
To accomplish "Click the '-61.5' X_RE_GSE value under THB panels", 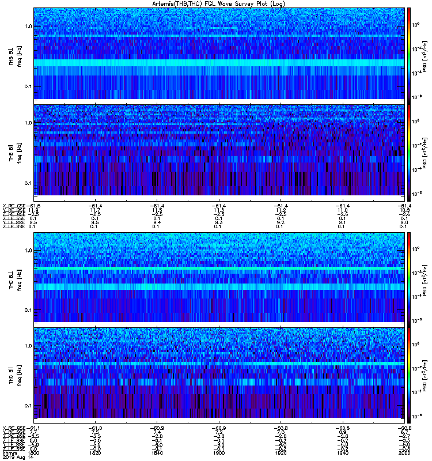I will [x=33, y=206].
